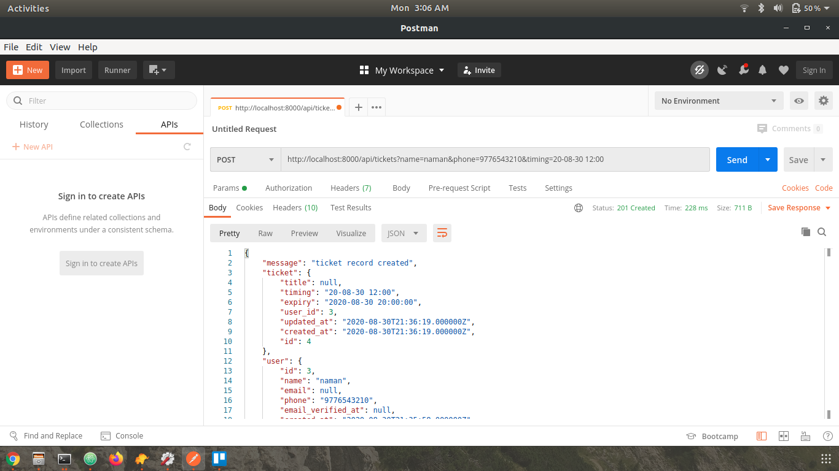Open the help question mark icon
The width and height of the screenshot is (839, 471).
pyautogui.click(x=827, y=436)
